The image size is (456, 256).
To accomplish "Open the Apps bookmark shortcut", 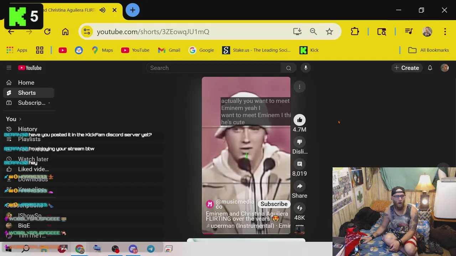I will (17, 50).
